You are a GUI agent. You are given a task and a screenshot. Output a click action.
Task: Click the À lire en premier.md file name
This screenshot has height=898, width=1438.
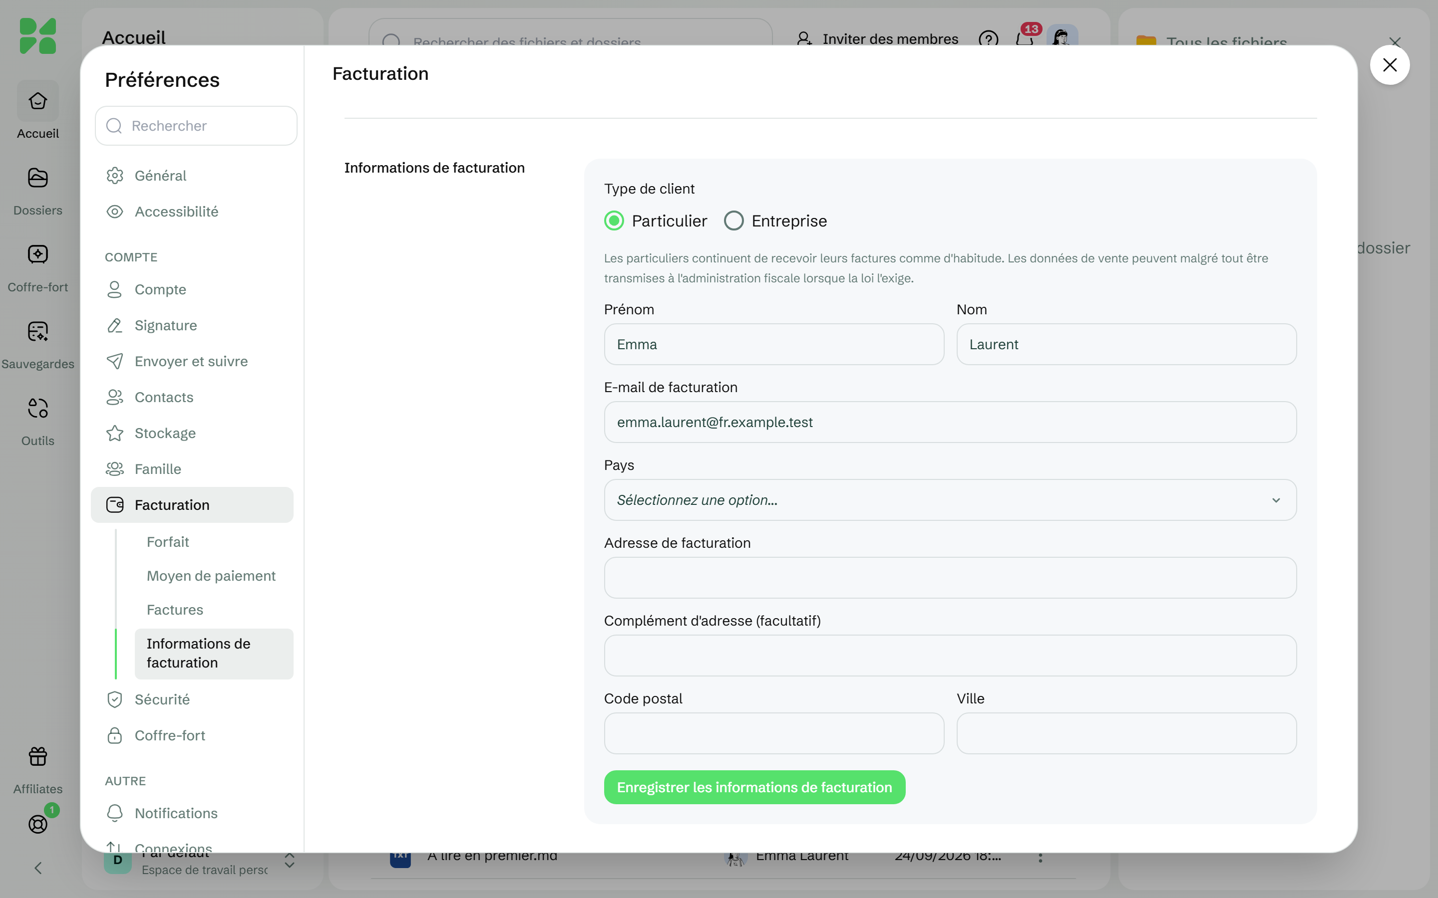tap(492, 856)
